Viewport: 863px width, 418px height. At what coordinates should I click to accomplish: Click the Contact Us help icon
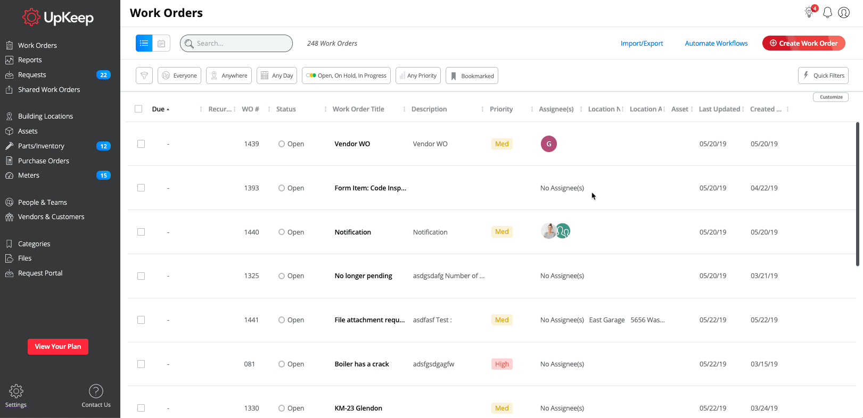pyautogui.click(x=96, y=391)
